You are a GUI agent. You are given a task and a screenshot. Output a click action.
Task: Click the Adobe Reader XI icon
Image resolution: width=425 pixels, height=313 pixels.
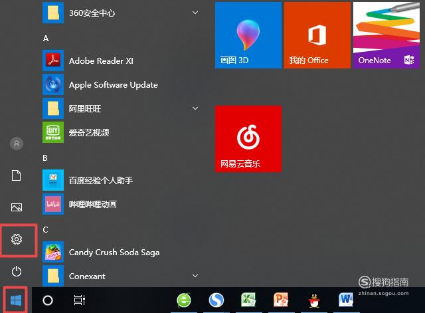(53, 60)
